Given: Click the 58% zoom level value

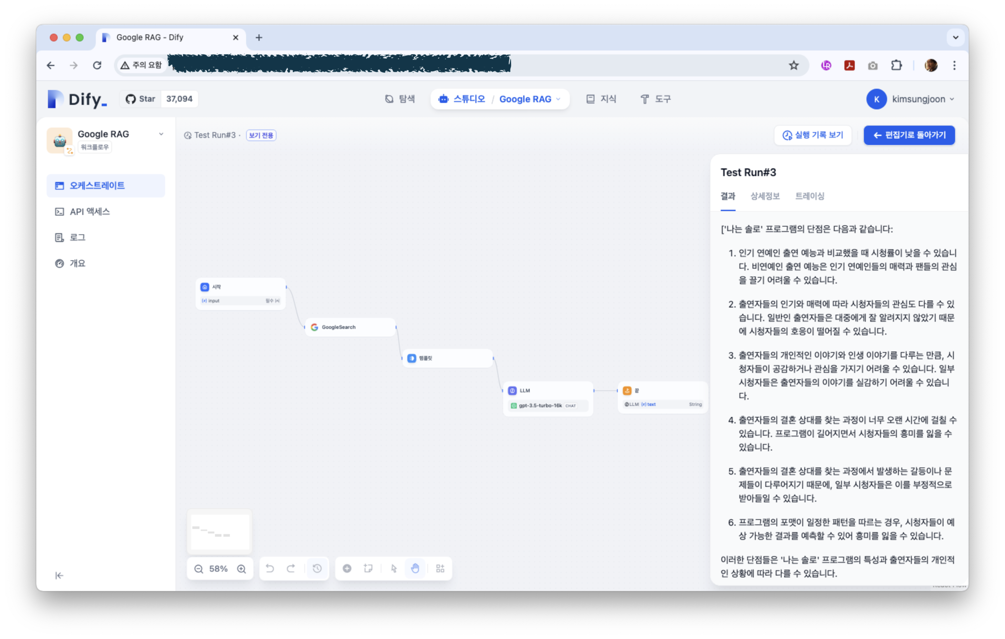Looking at the screenshot, I should click(218, 569).
